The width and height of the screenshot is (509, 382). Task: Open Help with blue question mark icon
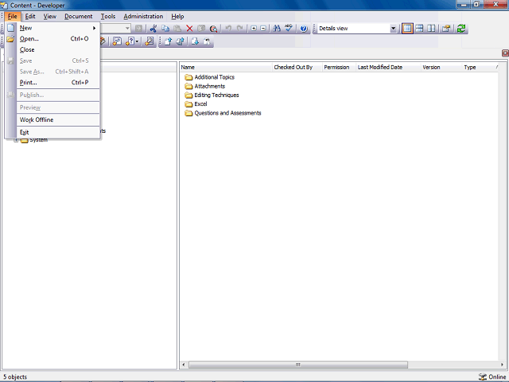[x=304, y=29]
